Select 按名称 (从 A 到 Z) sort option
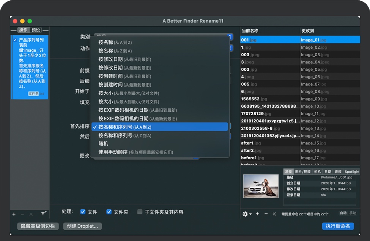 coord(115,42)
